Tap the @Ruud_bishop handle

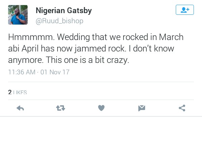59,21
